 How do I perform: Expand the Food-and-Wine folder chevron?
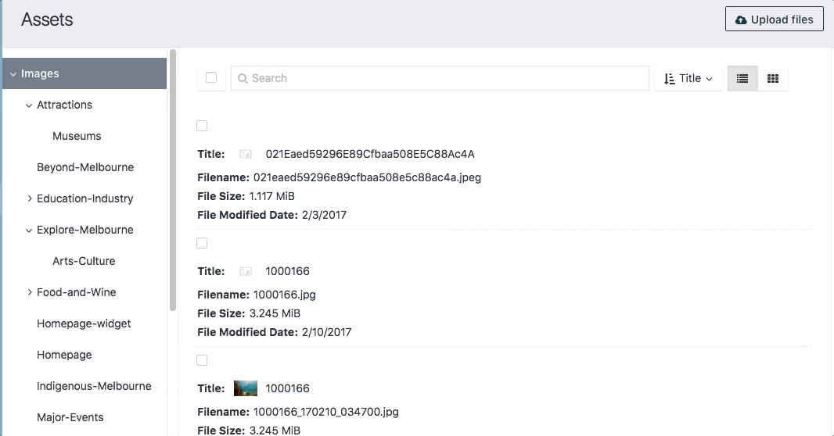point(29,292)
